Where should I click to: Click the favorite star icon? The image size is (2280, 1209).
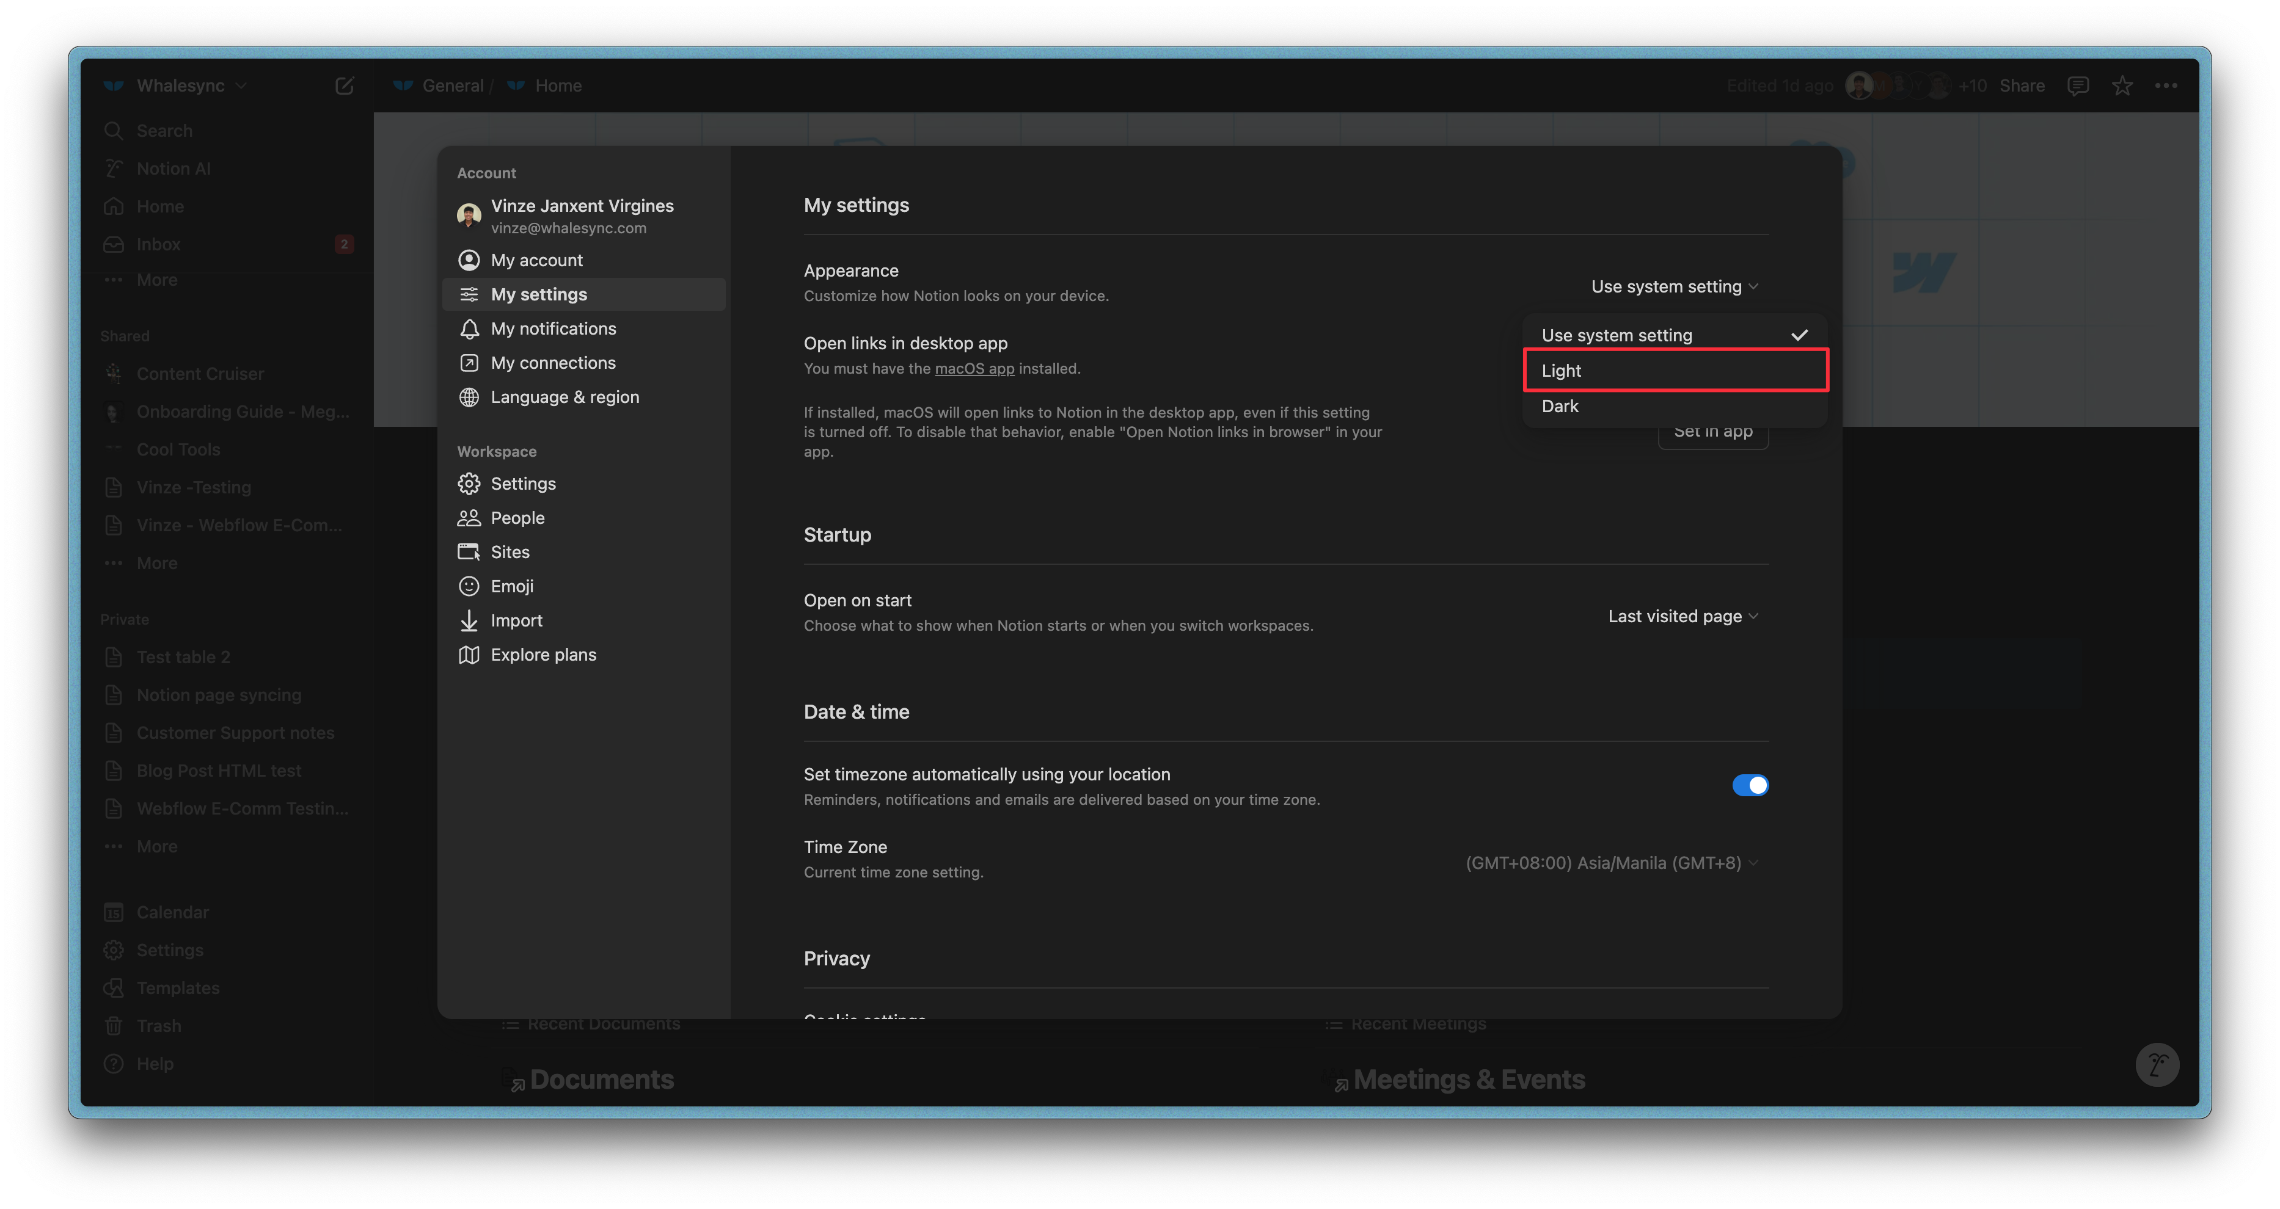click(2122, 85)
